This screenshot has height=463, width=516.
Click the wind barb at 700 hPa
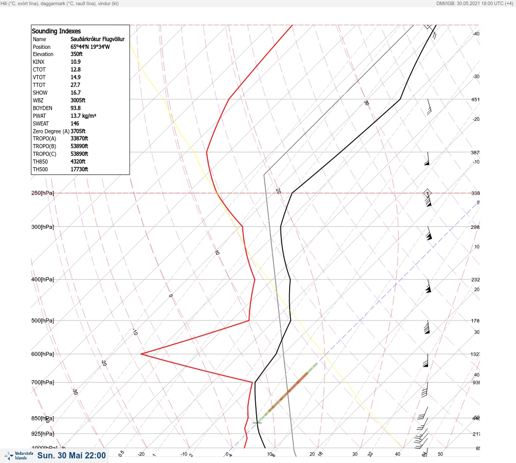(x=425, y=389)
